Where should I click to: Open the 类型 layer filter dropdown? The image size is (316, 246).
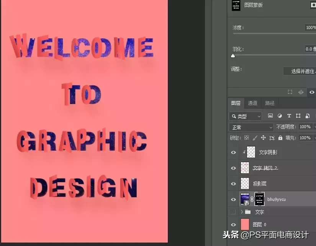(x=245, y=116)
